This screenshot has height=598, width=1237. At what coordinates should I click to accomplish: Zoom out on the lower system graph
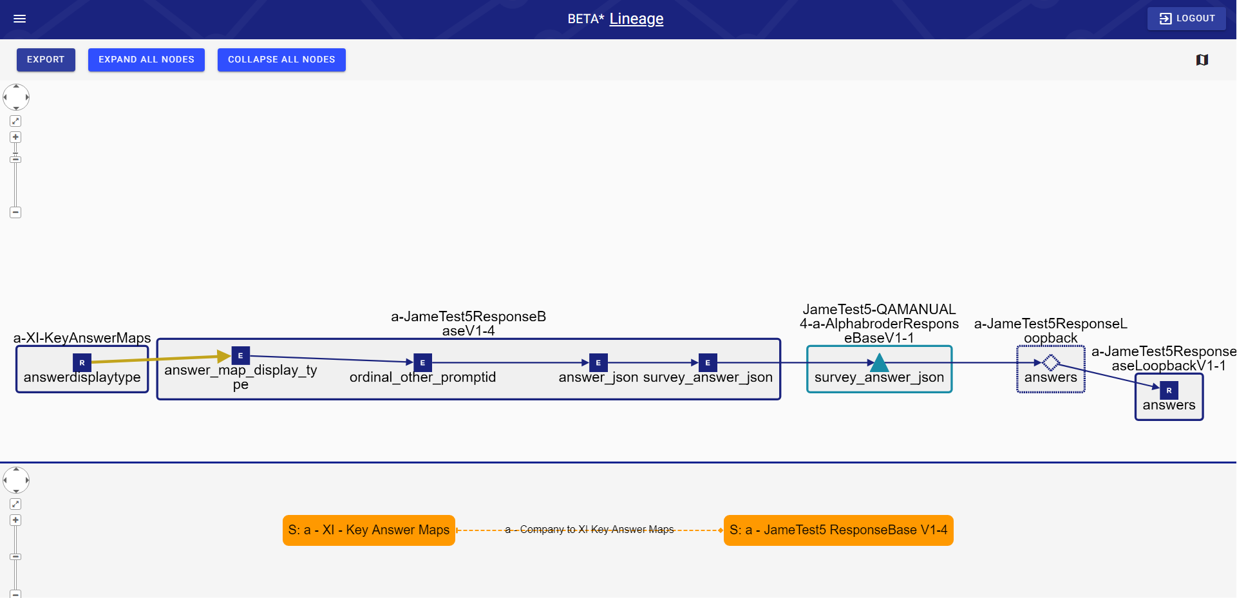(16, 594)
